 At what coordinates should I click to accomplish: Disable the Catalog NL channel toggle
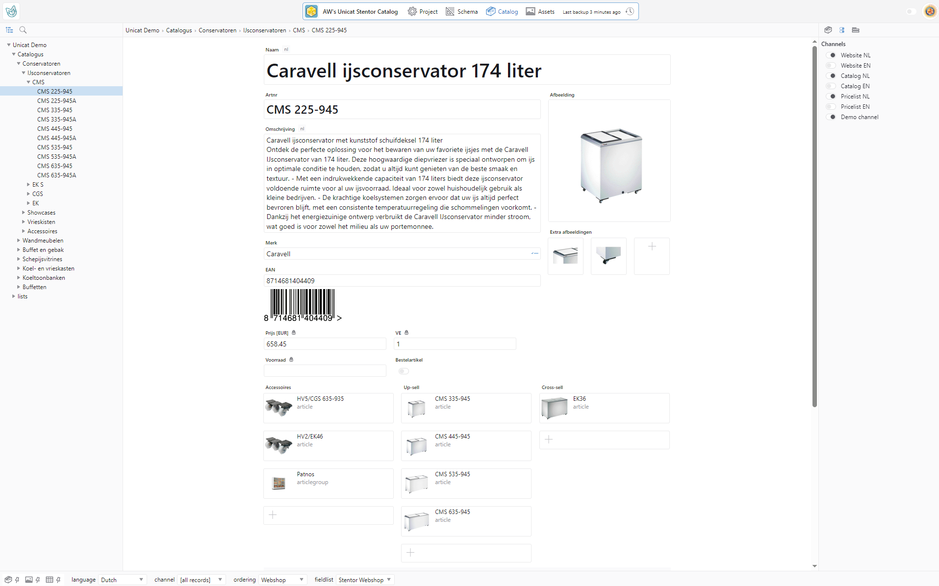coord(831,76)
